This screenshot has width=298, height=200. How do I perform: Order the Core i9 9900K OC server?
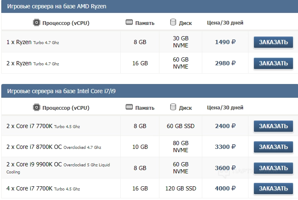(273, 168)
